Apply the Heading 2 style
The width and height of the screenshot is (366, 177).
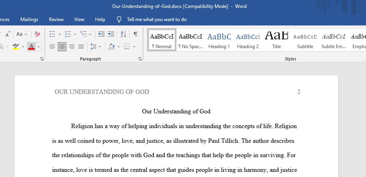coord(248,40)
